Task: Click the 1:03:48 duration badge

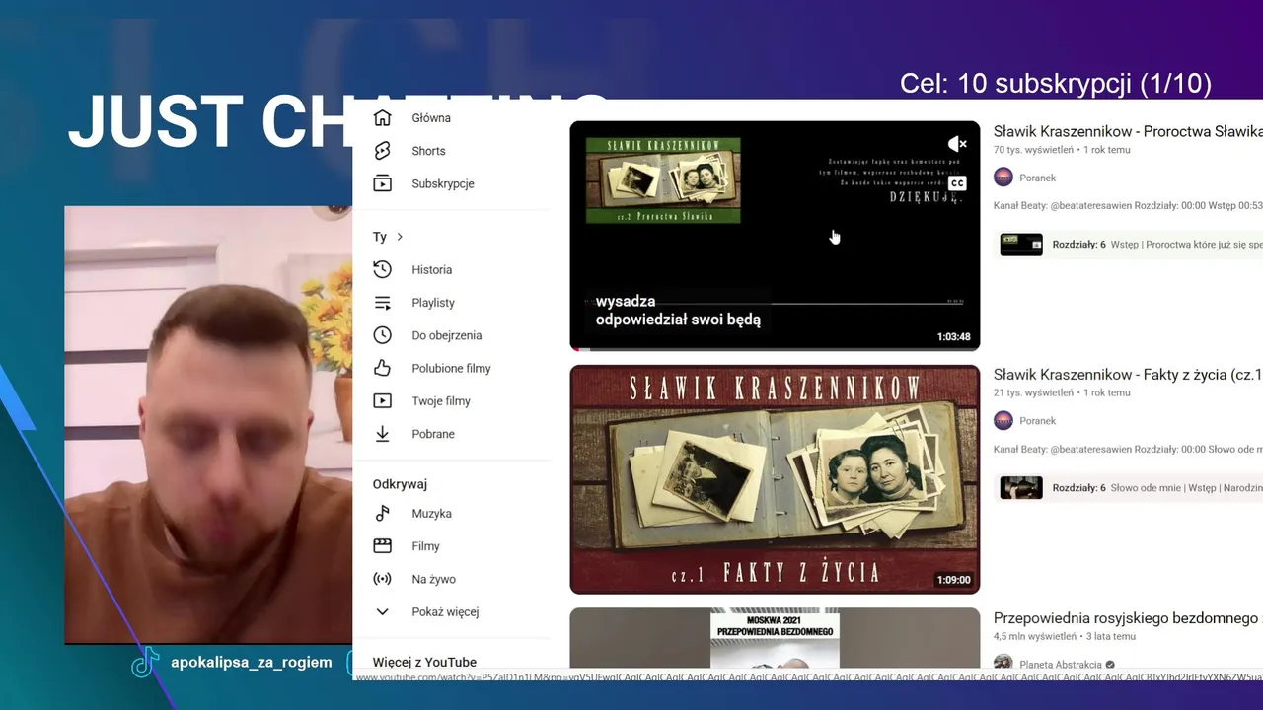Action: 953,336
